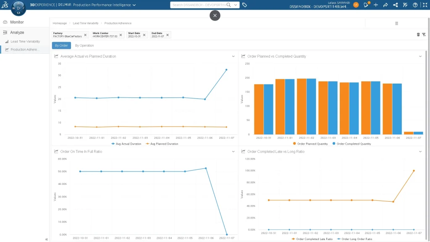Click the filter funnel icon
Viewport: 430px width, 242px height.
tap(424, 34)
